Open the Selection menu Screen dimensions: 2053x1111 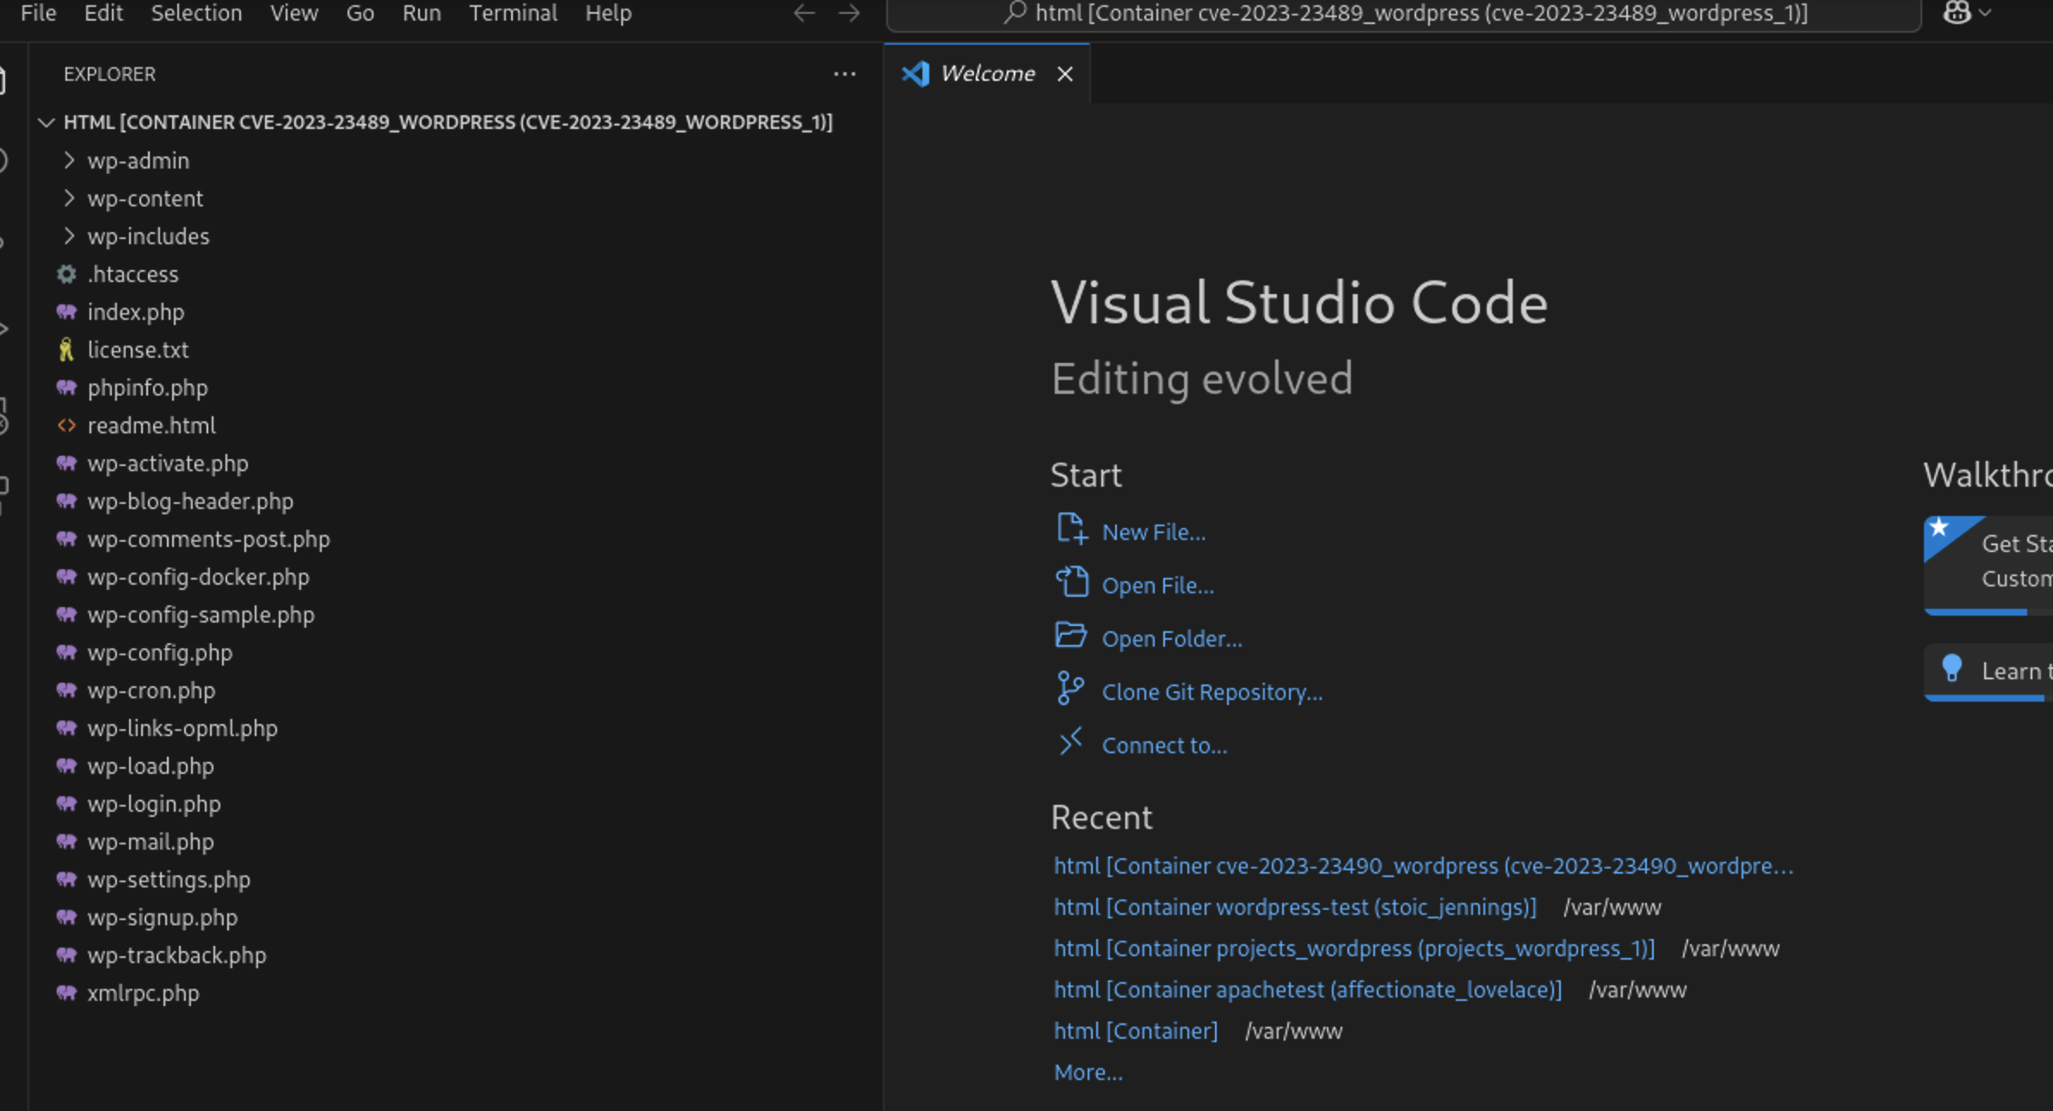click(x=196, y=14)
